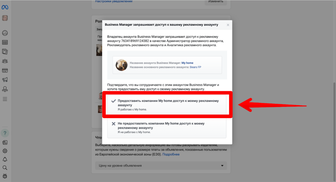This screenshot has height=182, width=336.
Task: Grant My home access to ad account
Action: 167,105
